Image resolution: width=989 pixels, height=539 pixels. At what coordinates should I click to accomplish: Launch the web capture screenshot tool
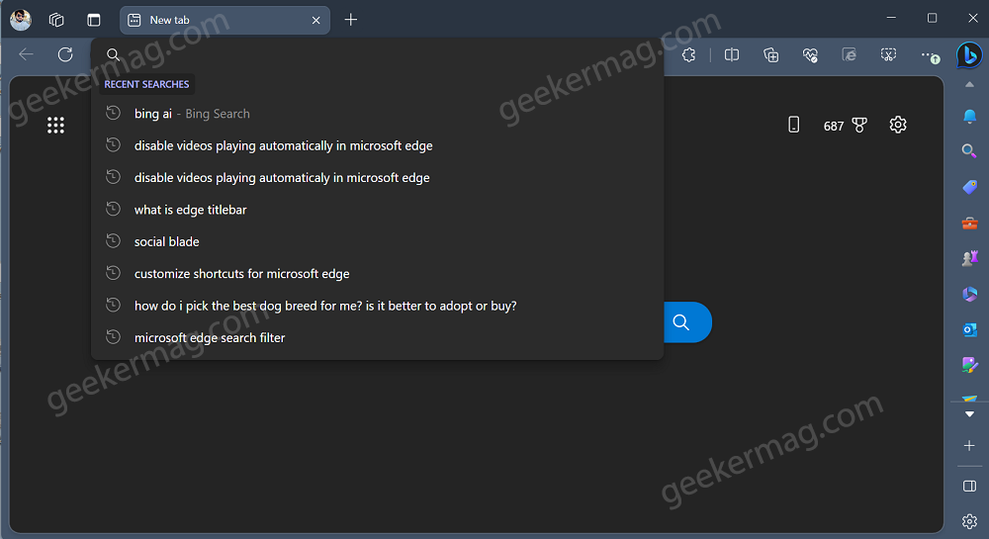pos(888,54)
